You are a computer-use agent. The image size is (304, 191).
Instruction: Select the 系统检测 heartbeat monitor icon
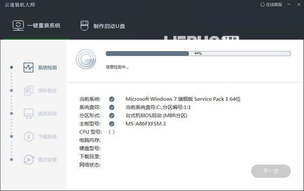click(x=28, y=68)
